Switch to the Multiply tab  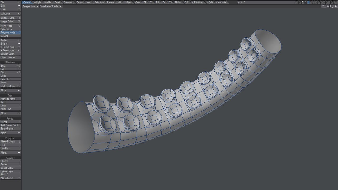coord(37,2)
